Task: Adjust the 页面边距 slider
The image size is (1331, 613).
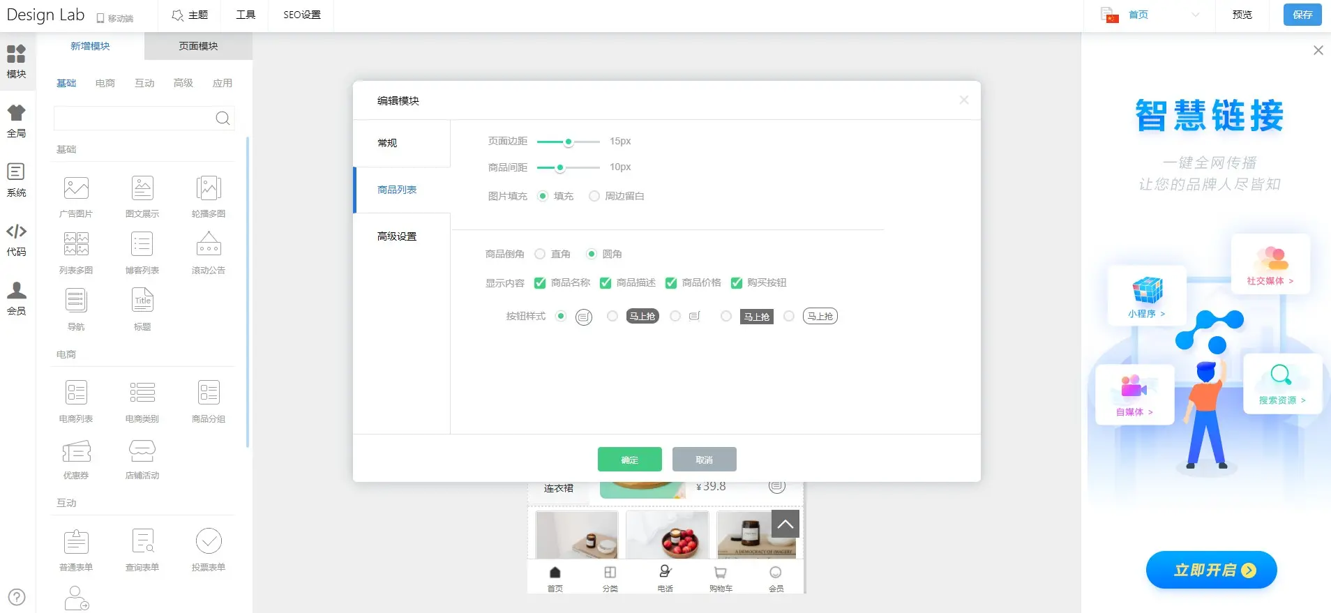Action: point(569,142)
